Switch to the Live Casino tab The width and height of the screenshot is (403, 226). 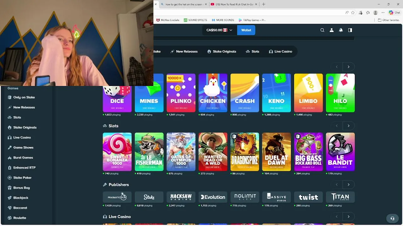281,51
